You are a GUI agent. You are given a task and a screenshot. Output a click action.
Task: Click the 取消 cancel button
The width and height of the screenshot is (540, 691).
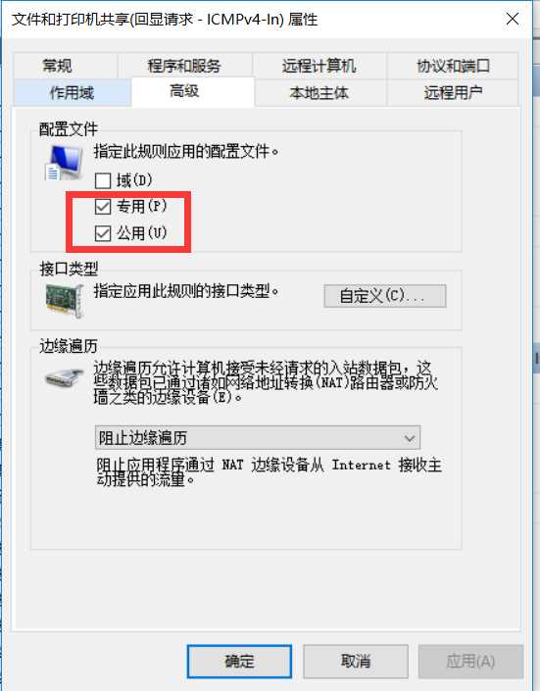[356, 662]
